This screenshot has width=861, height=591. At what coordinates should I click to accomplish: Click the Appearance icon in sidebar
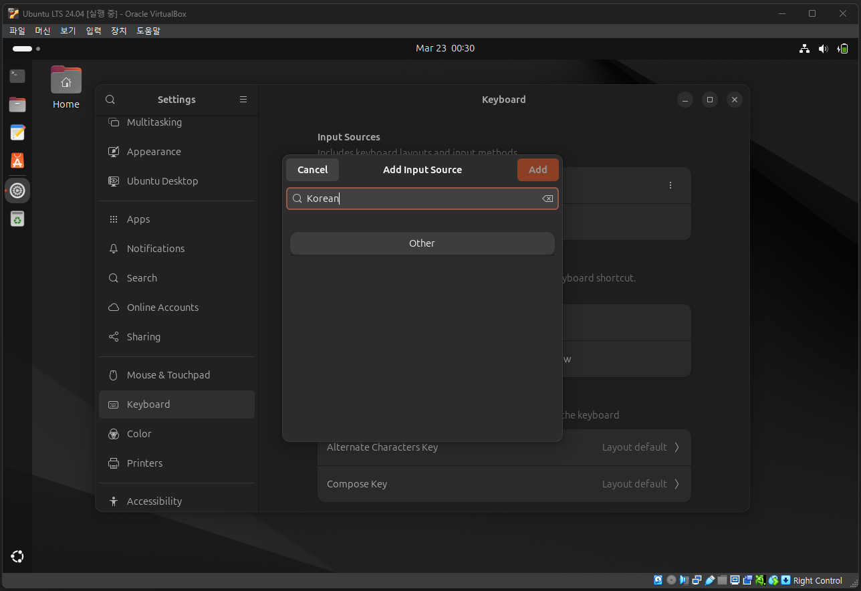click(114, 152)
